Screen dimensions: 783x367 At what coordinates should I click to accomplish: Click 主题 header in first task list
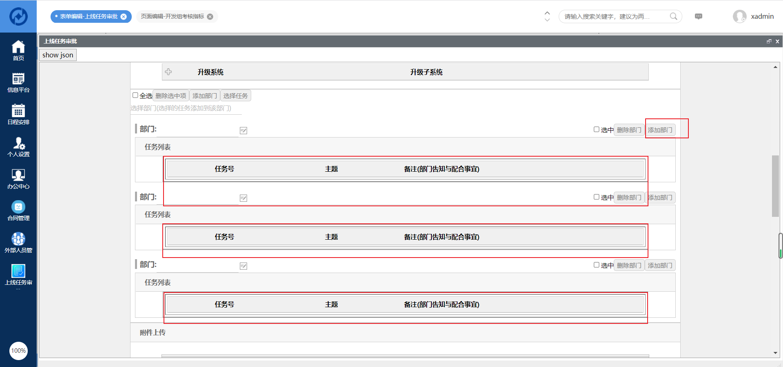point(332,169)
